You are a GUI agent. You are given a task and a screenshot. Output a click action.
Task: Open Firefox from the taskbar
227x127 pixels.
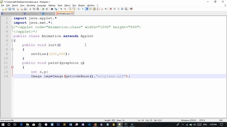click(x=95, y=125)
